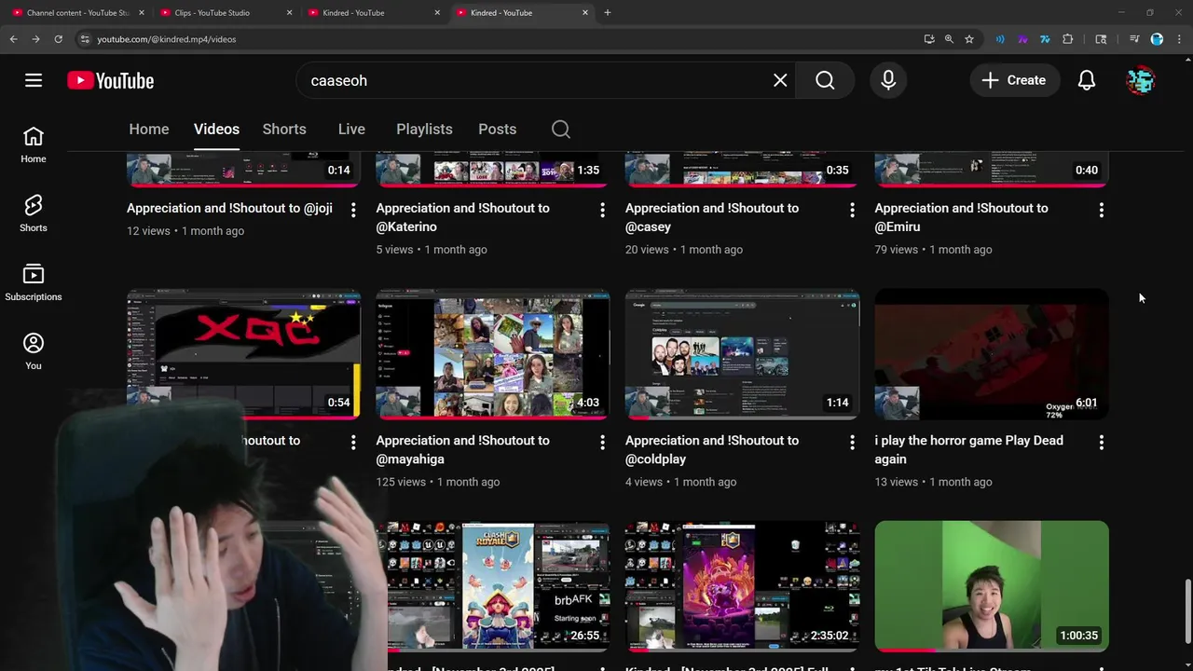Open video titled Shoutout to @coldplay
Screen dimensions: 1193x671
712,449
